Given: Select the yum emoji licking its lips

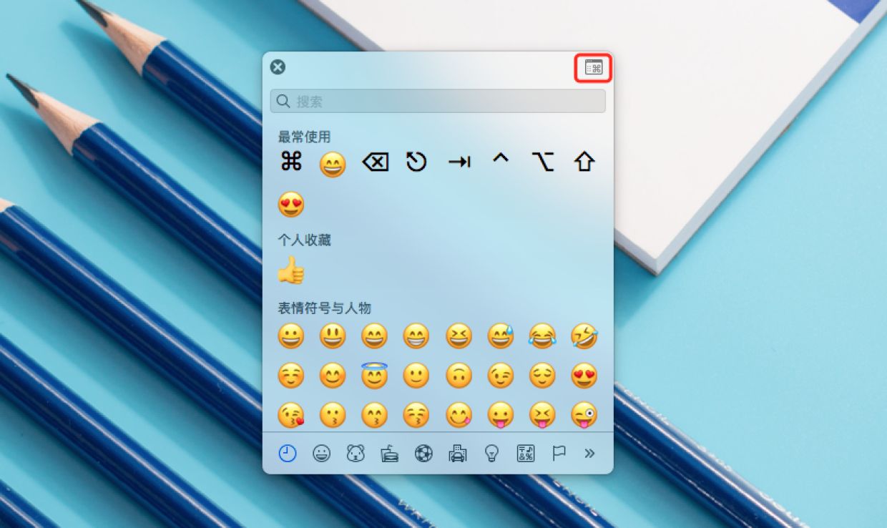Looking at the screenshot, I should [x=459, y=415].
